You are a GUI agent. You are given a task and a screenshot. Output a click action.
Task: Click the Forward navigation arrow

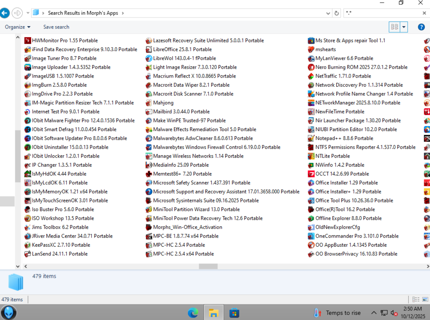17,13
